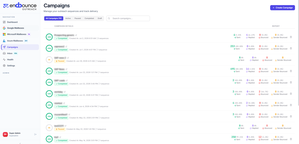Open external link of Jun 22 3:45 PM campaign
Screen dimensions: 299x144
point(67,80)
